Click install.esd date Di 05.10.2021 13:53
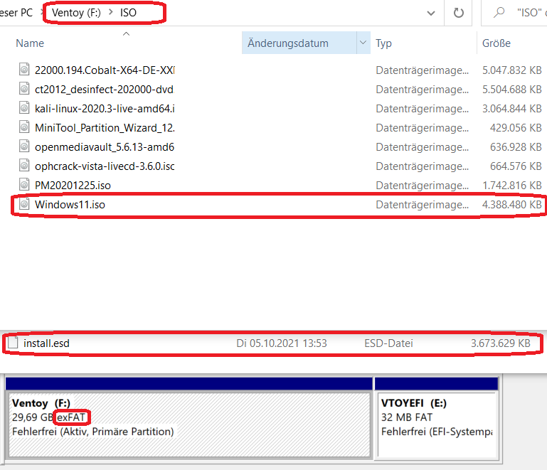The width and height of the screenshot is (547, 470). click(282, 343)
